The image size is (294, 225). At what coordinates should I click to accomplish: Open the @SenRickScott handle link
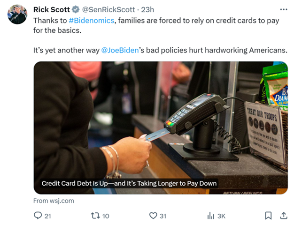point(108,9)
